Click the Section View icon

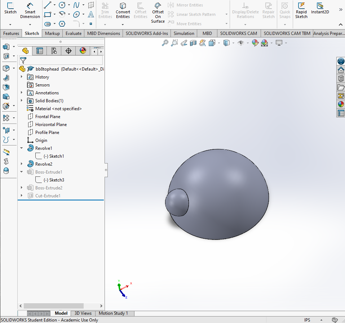click(193, 43)
